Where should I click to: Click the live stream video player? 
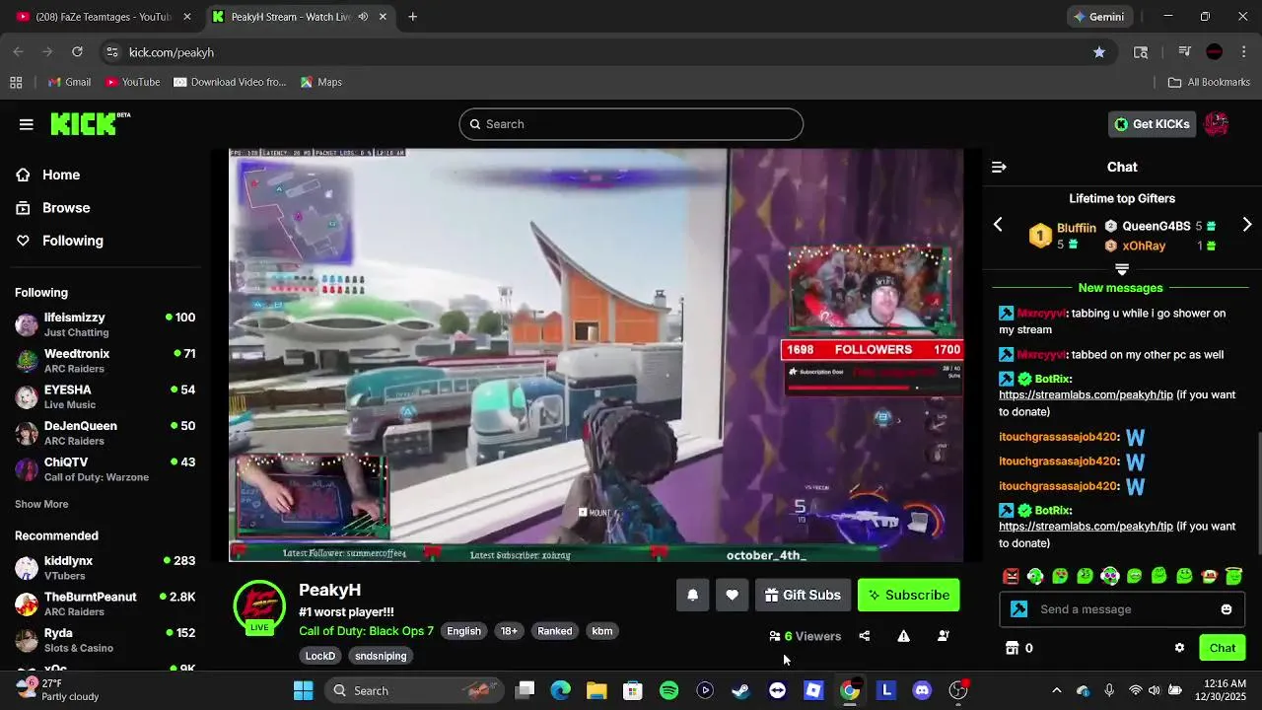click(596, 355)
